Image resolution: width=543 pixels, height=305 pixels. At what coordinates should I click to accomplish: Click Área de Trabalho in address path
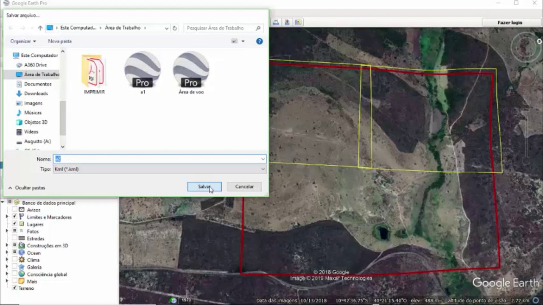[123, 28]
